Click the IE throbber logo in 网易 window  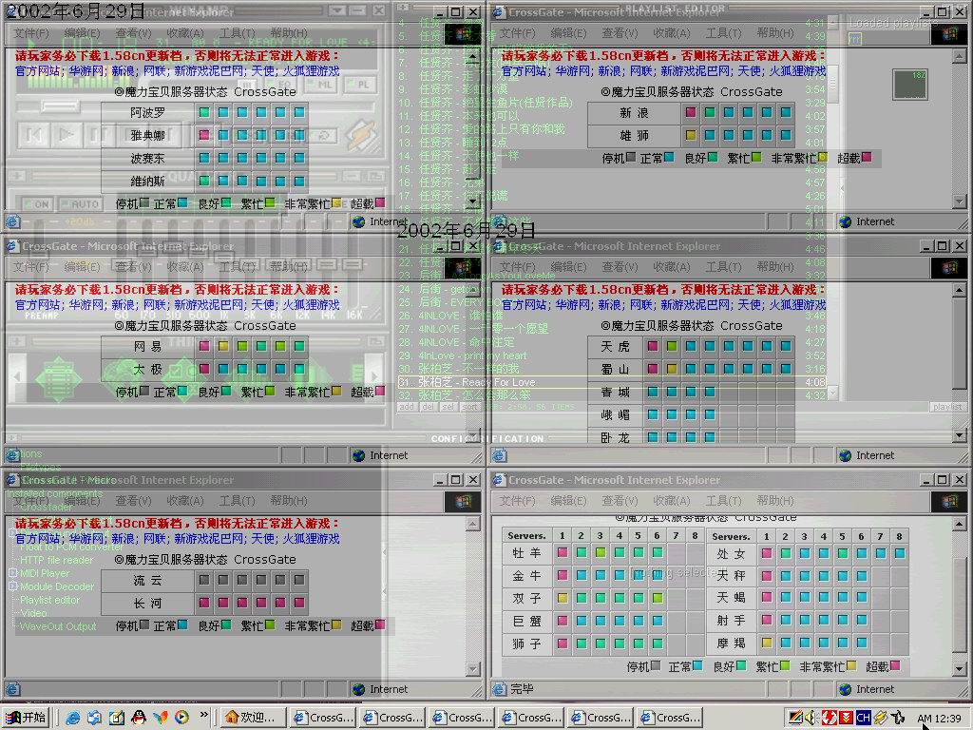pos(463,267)
